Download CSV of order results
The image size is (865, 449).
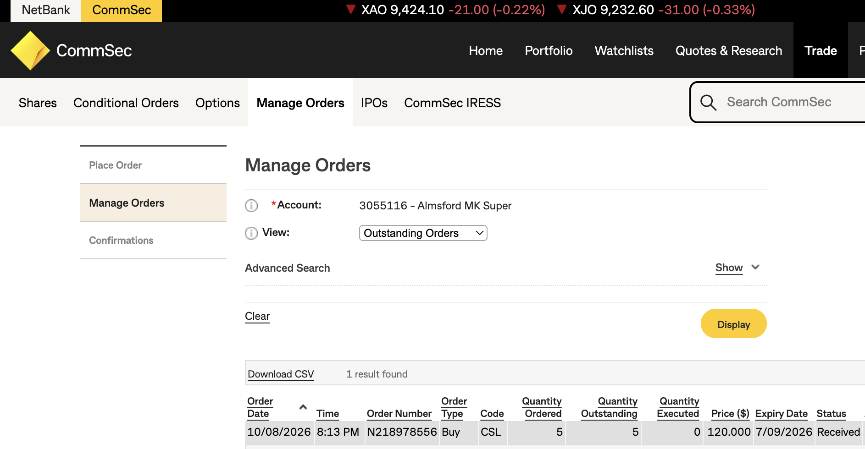tap(281, 374)
